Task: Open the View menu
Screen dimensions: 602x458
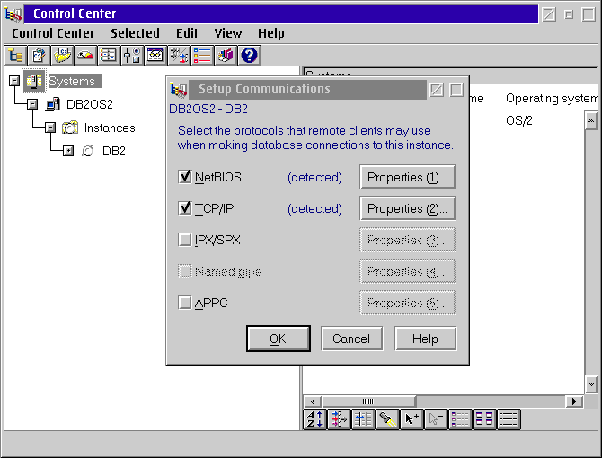Action: coord(228,33)
